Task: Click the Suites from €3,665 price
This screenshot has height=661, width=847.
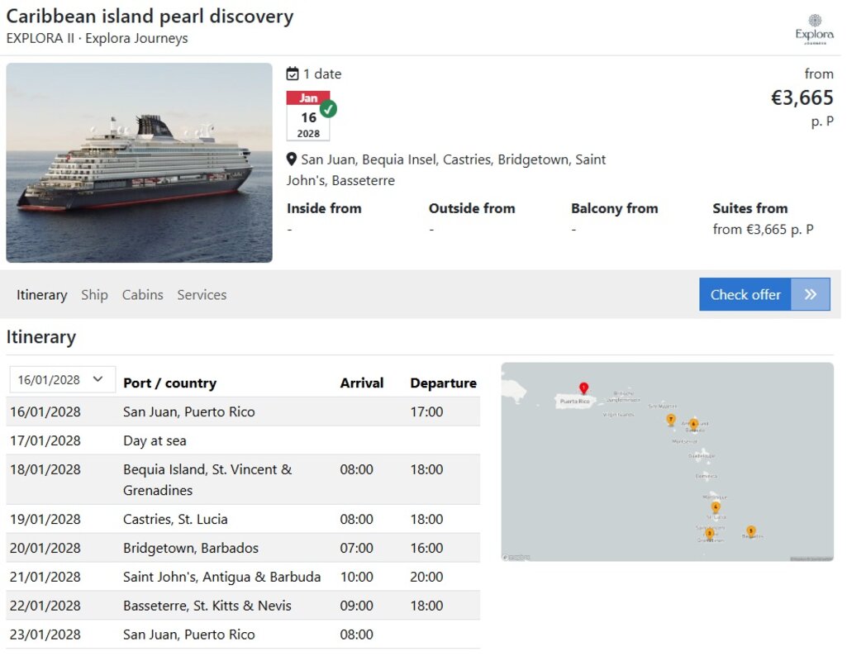Action: tap(763, 230)
